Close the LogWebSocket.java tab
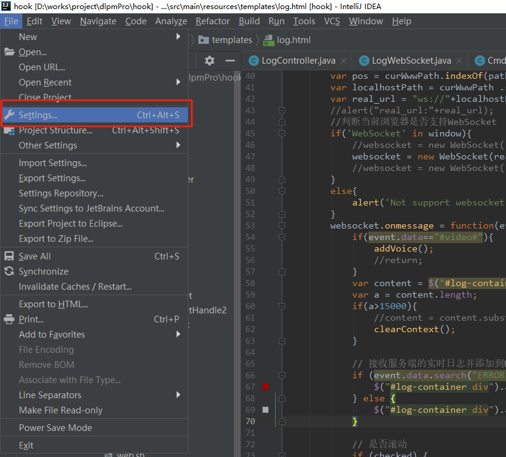Image resolution: width=506 pixels, height=457 pixels. coord(459,61)
